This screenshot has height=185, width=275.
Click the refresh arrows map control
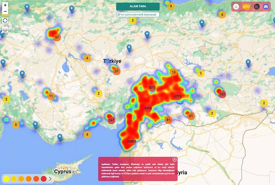coord(5,20)
